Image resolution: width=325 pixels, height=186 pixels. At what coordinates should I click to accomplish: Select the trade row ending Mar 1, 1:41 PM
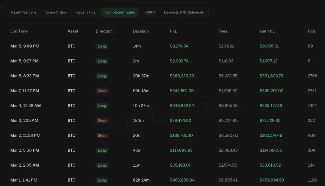tap(25, 180)
